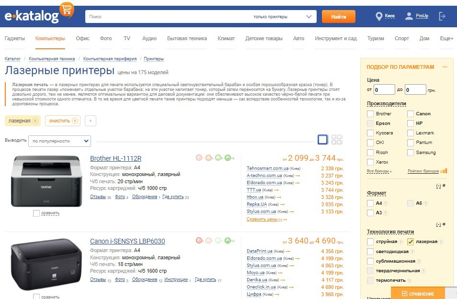The height and width of the screenshot is (299, 457).
Task: Click help icon next to лазерная
Action: [x=441, y=242]
